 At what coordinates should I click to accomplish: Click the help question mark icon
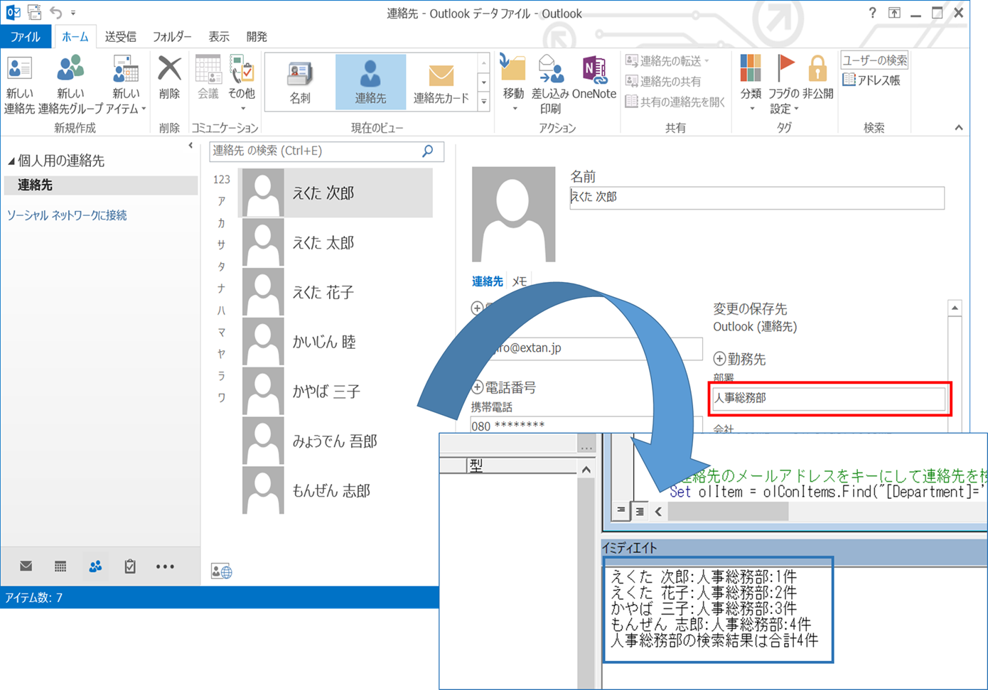pos(872,13)
